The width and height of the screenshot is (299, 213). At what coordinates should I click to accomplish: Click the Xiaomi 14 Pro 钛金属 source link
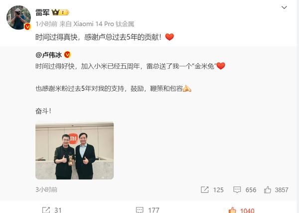(104, 24)
